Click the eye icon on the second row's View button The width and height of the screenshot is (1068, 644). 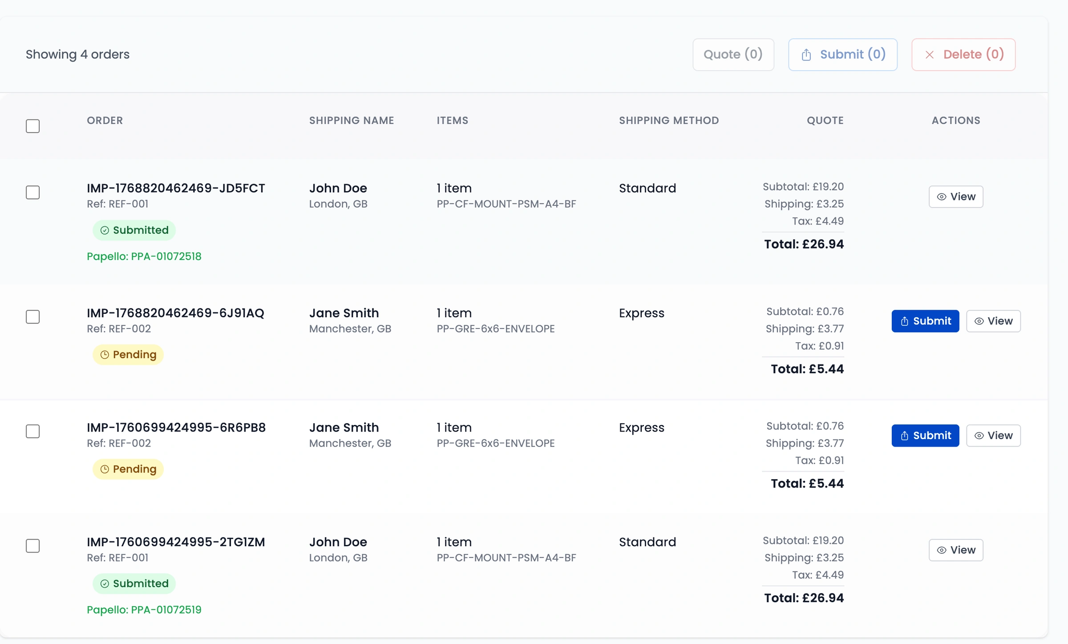(979, 321)
